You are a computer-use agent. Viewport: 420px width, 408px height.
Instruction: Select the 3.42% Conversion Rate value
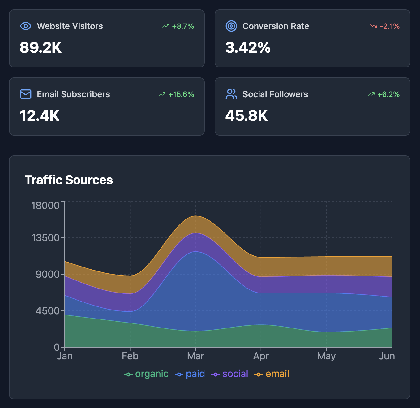248,48
